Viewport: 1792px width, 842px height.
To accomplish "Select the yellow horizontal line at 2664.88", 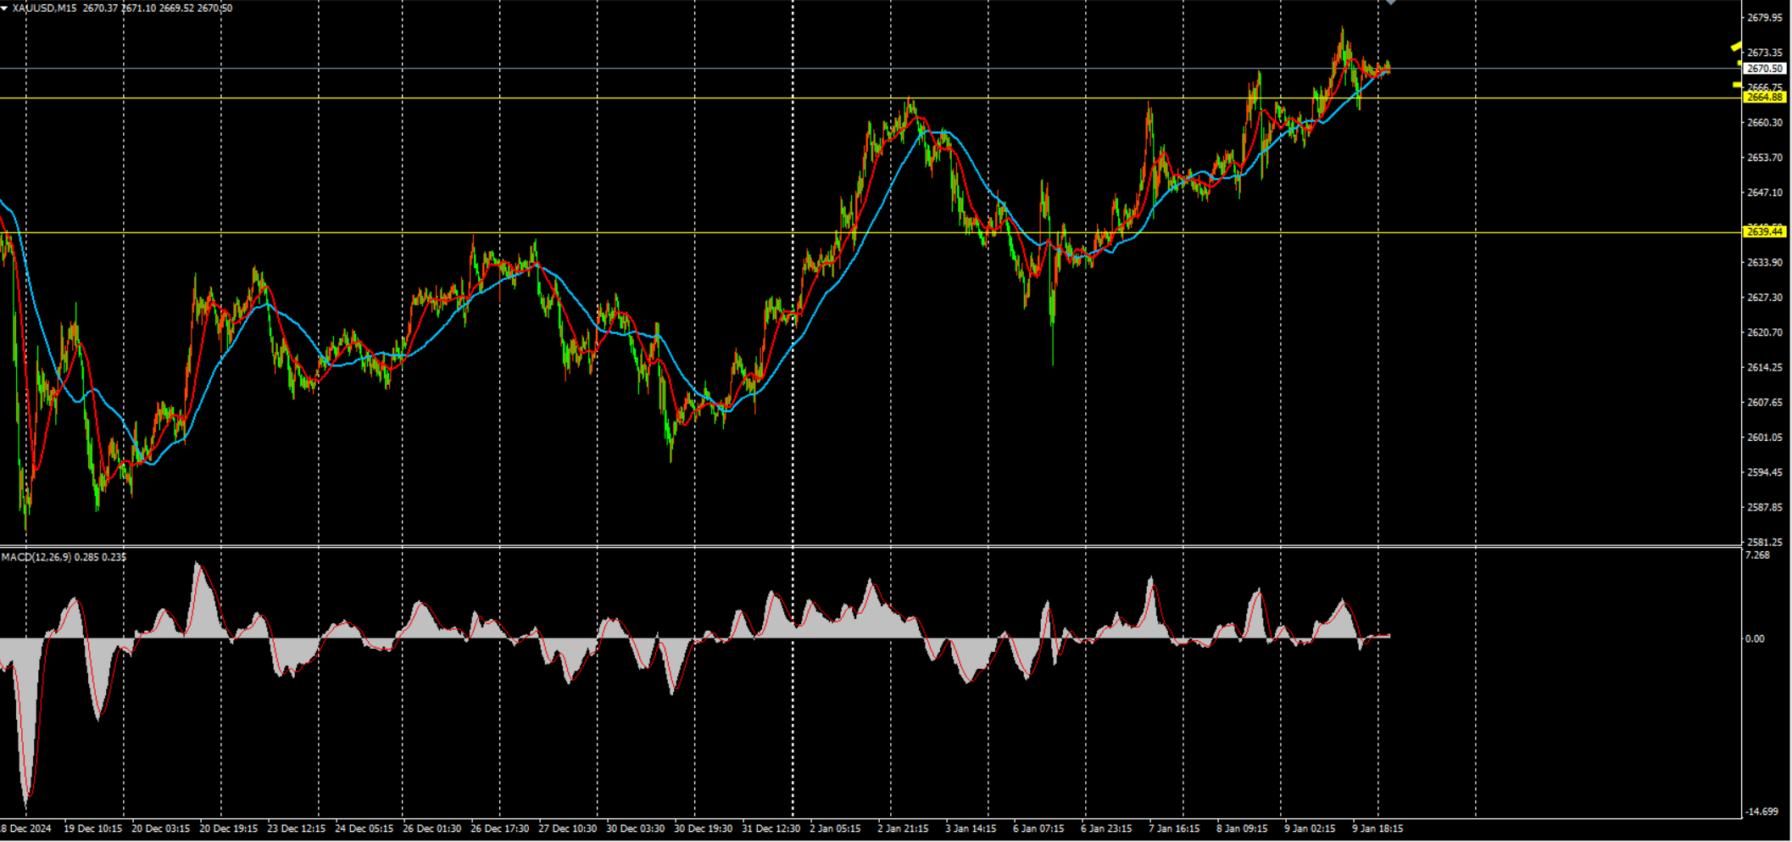I will (870, 98).
